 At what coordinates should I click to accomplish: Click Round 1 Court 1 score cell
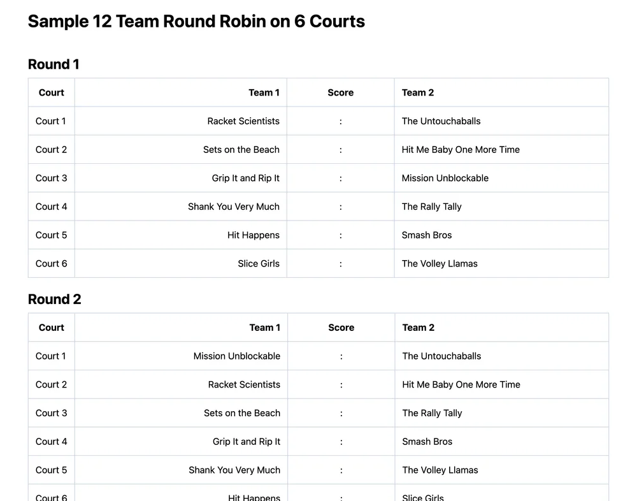point(340,121)
